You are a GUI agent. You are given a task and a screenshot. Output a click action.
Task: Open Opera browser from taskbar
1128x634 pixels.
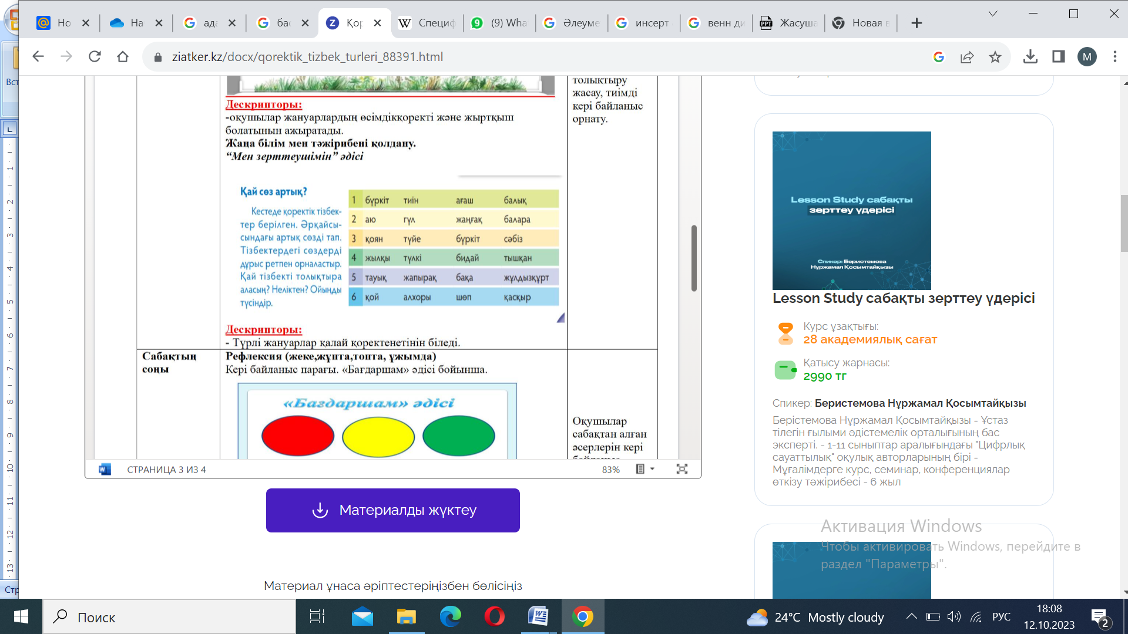click(494, 617)
